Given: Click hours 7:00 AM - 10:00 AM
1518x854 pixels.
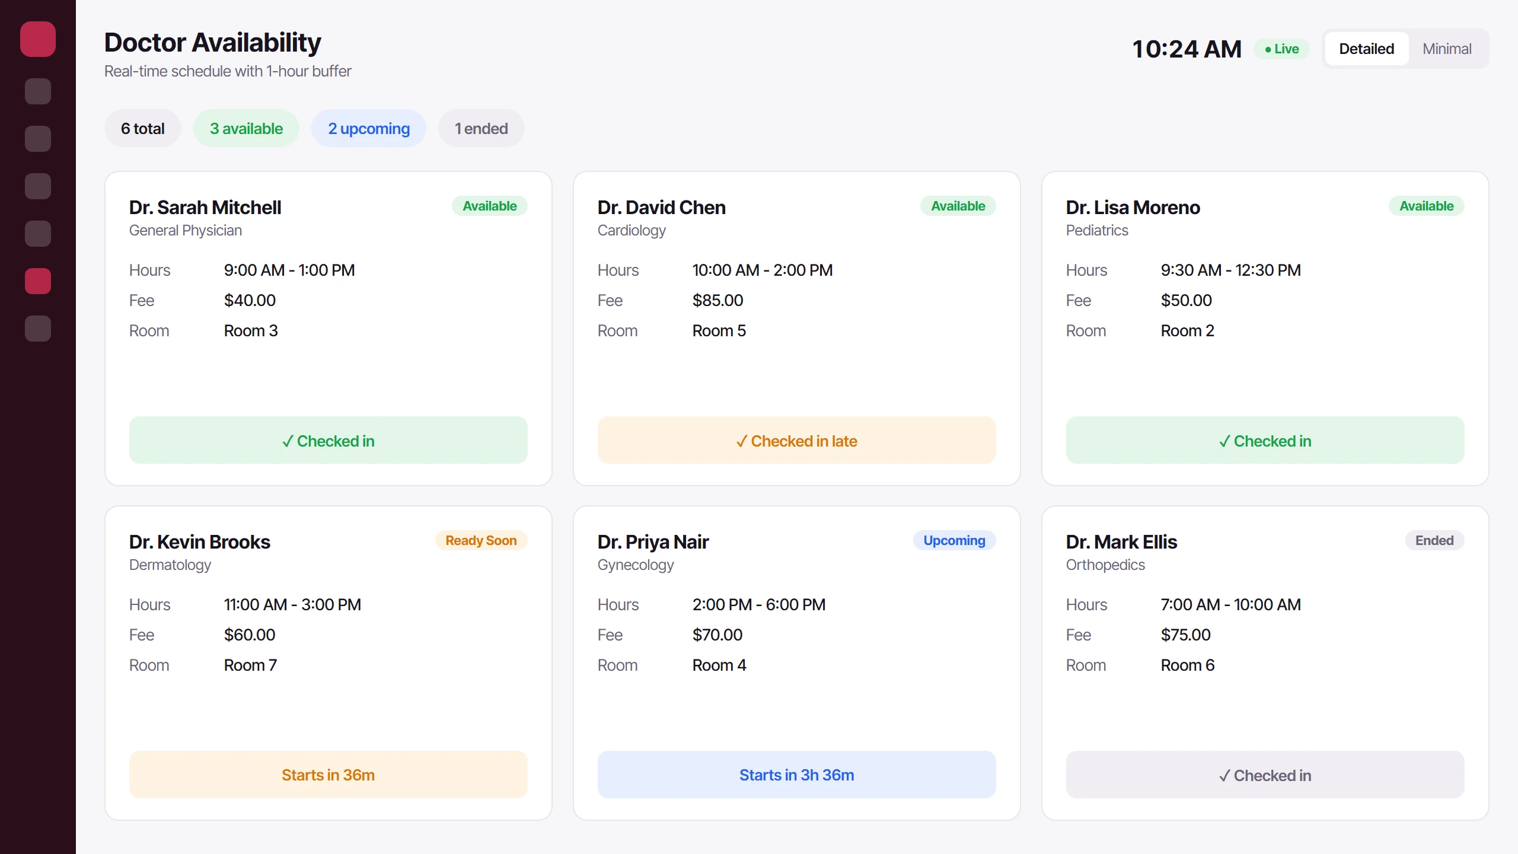Looking at the screenshot, I should pyautogui.click(x=1231, y=604).
